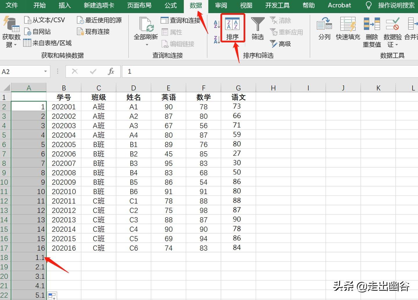418x300 pixels.
Task: Sort ascending with the A-to-Z icon
Action: [x=217, y=24]
